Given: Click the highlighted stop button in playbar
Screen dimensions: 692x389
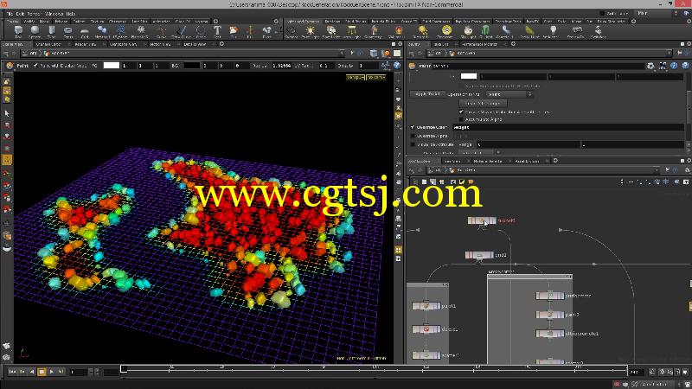Looking at the screenshot, I should coord(42,372).
